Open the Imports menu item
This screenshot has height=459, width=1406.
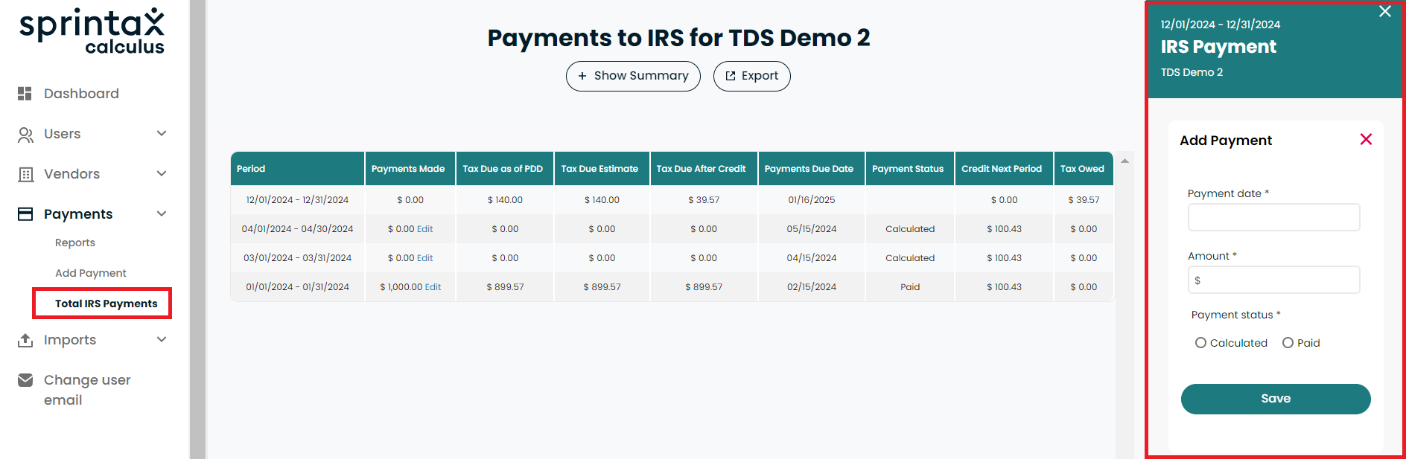[x=70, y=340]
